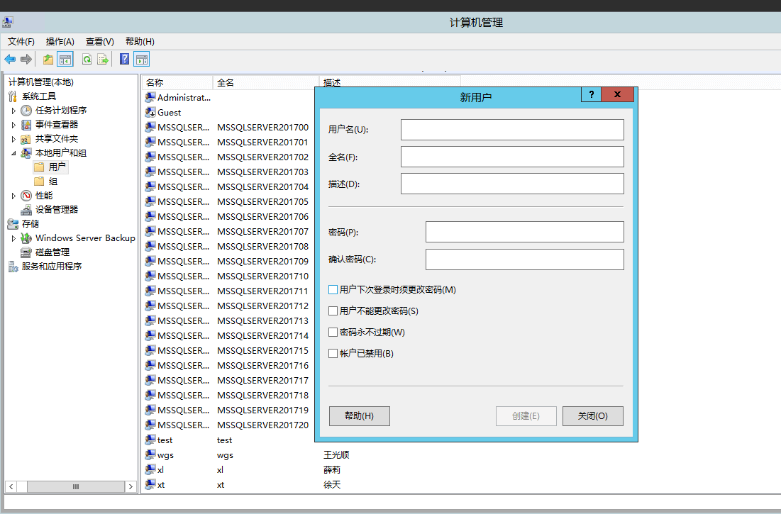Expand Windows Server Backup tree node
This screenshot has width=781, height=514.
(13, 238)
